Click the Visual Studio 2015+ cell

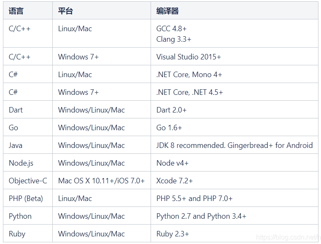(189, 57)
